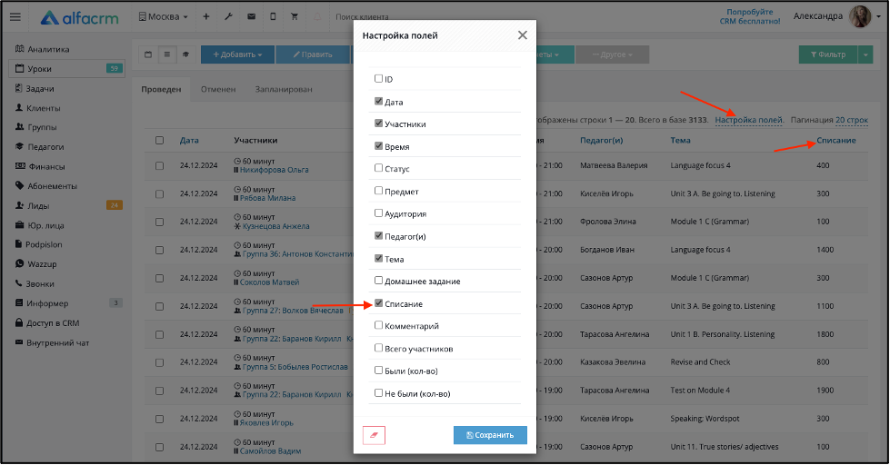Switch to list view icon

(x=167, y=54)
